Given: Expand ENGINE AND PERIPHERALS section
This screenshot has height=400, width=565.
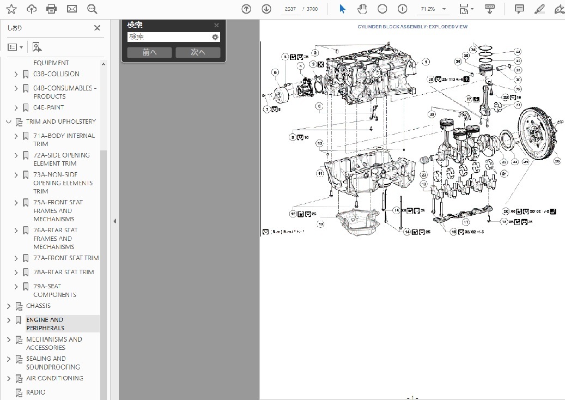Looking at the screenshot, I should tap(9, 320).
